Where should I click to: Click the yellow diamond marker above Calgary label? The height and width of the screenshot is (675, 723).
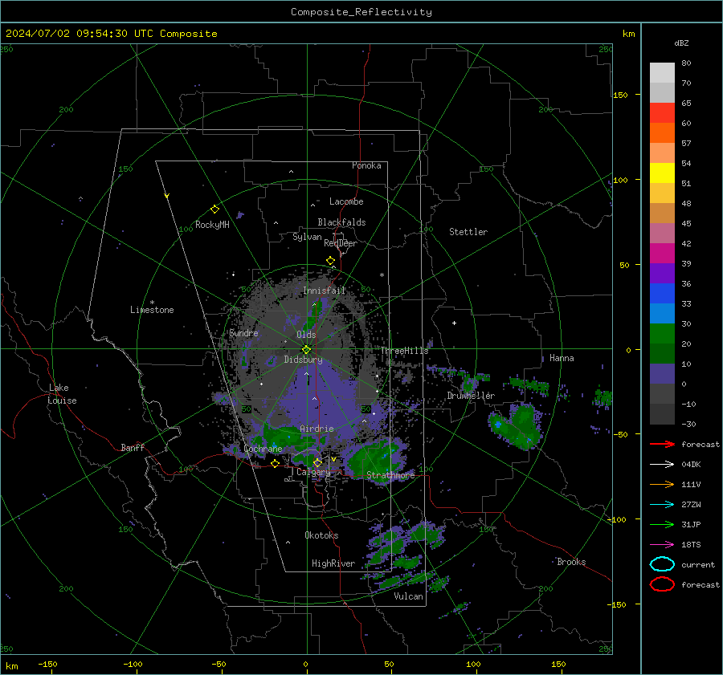point(317,462)
